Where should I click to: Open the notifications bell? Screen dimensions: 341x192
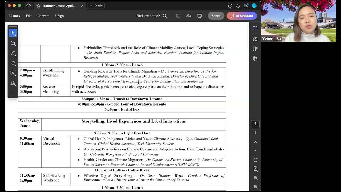(238, 6)
